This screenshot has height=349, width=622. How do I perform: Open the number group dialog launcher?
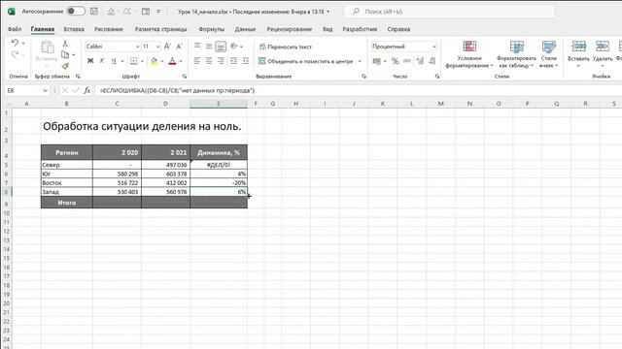click(x=437, y=76)
